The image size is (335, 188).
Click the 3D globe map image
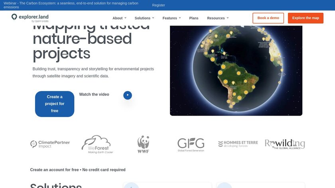pos(236,70)
